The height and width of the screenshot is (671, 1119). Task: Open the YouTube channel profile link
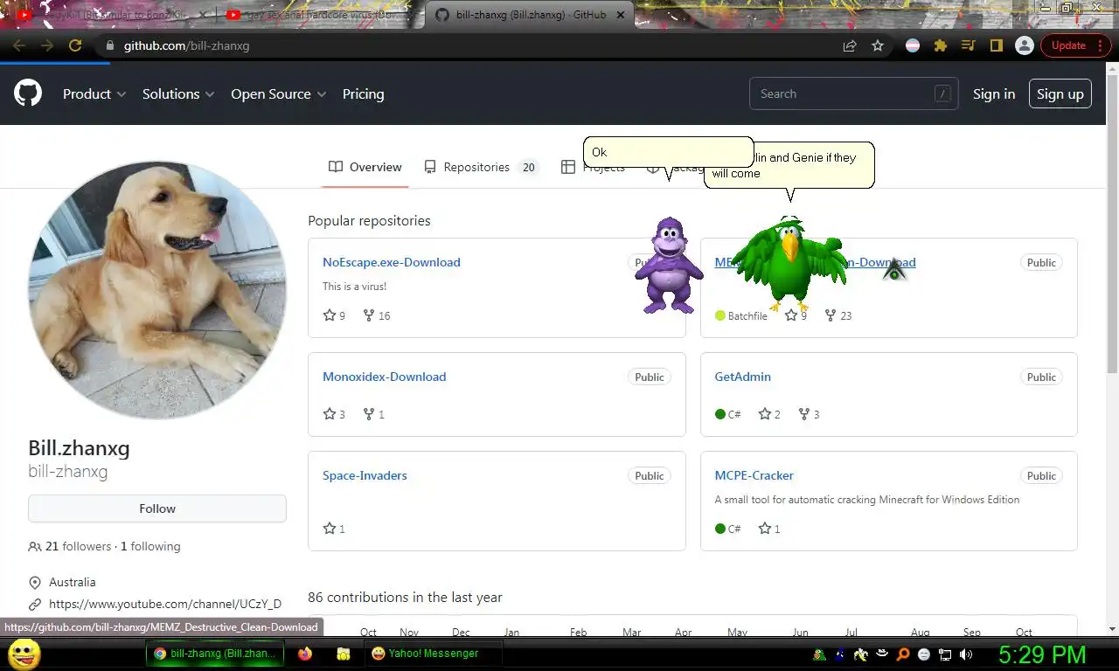165,604
